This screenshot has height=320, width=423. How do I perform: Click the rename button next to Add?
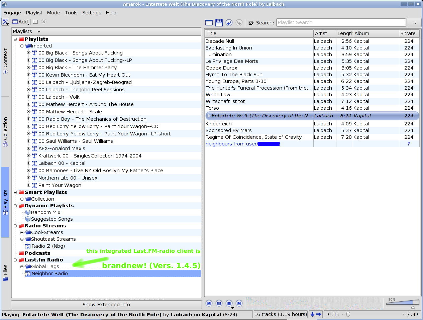(35, 22)
